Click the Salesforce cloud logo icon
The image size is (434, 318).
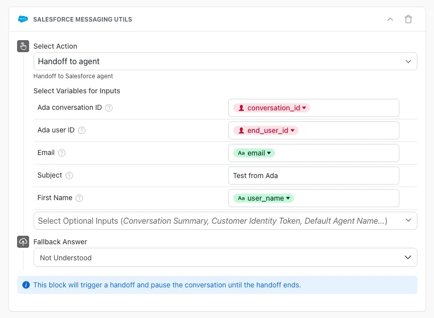pos(23,19)
